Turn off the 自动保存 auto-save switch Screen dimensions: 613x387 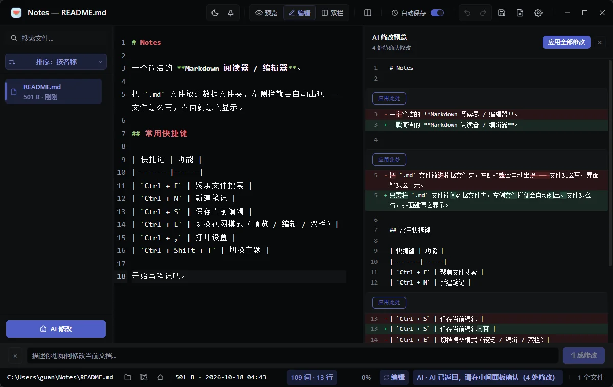pos(437,13)
